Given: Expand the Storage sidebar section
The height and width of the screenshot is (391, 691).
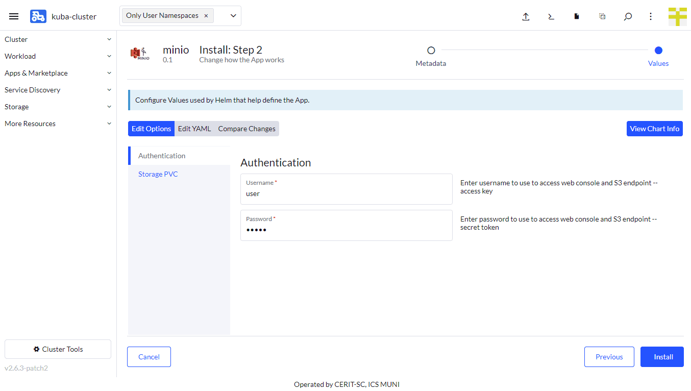Looking at the screenshot, I should point(58,107).
